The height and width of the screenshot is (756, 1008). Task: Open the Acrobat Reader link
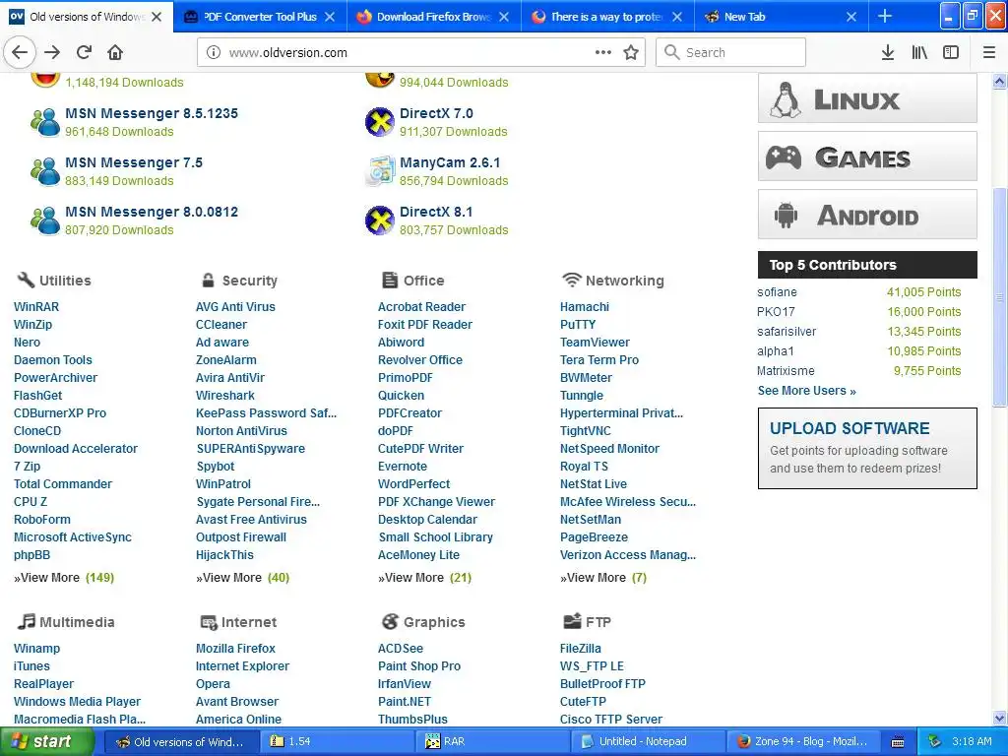(421, 307)
